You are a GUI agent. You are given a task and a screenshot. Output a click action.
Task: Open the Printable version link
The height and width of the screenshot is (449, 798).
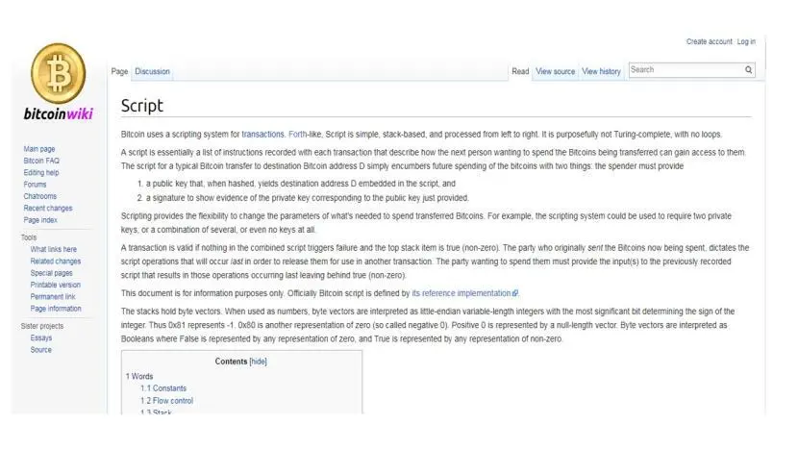point(56,285)
